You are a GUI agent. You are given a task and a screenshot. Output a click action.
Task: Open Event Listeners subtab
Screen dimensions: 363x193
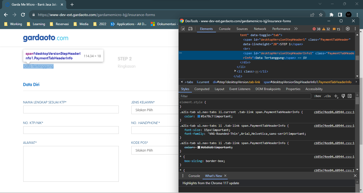pos(240,89)
